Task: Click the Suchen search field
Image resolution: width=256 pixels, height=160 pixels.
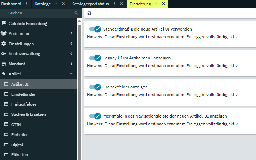Action: tap(39, 13)
